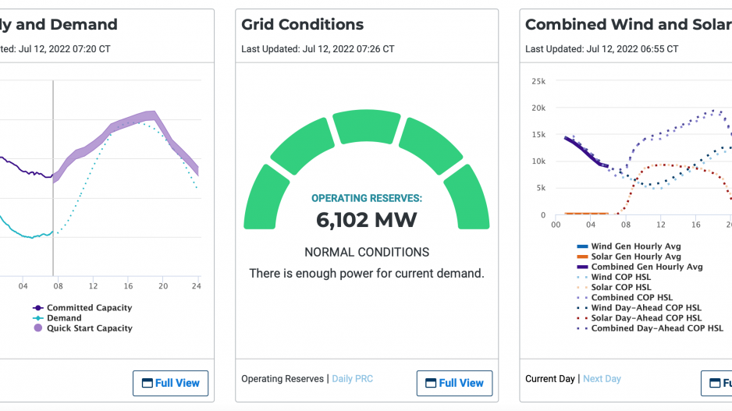Click the Committed Capacity purple marker icon
Viewport: 732px width, 411px height.
[37, 308]
